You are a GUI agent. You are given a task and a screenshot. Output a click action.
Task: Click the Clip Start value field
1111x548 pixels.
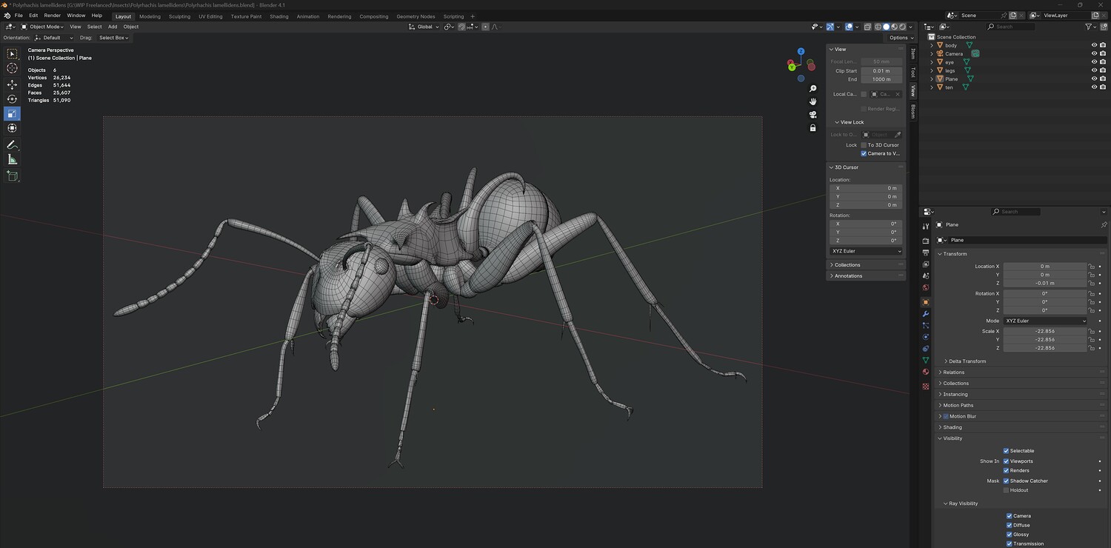pos(881,71)
